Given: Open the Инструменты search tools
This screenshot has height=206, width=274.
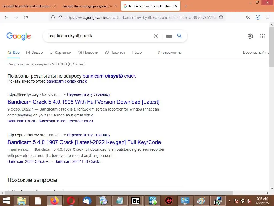Looking at the screenshot, I should [x=170, y=52].
